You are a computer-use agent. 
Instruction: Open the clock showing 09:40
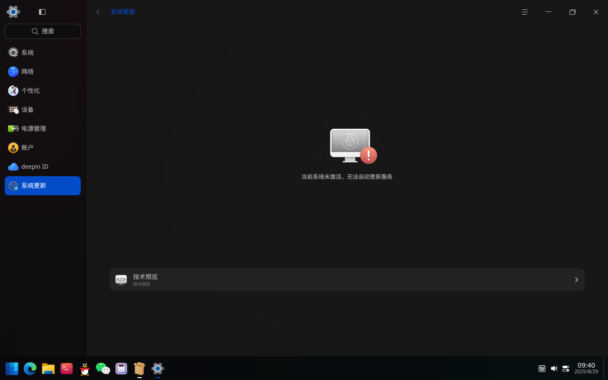[x=586, y=368]
